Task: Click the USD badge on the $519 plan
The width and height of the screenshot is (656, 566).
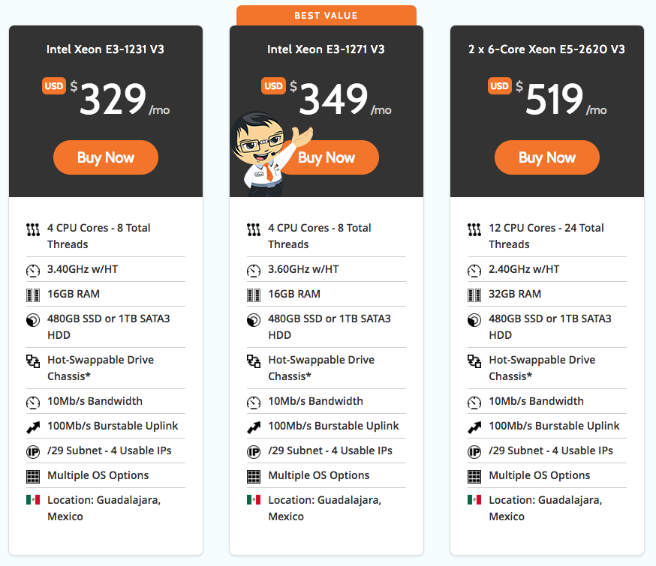Action: coord(500,86)
